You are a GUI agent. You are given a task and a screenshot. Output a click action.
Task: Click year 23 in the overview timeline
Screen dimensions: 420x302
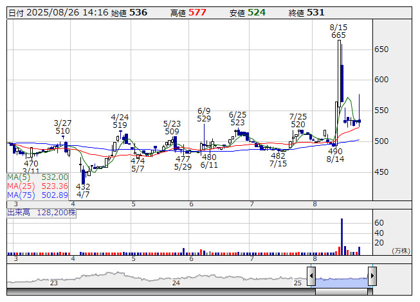54,283
